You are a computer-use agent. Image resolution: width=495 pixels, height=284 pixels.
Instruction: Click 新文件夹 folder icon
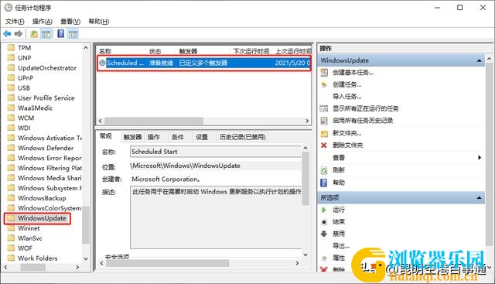pos(324,133)
